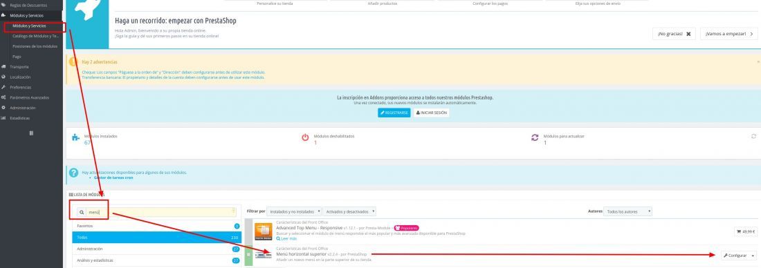
Task: Open the Todos los autores dropdown
Action: tap(627, 212)
